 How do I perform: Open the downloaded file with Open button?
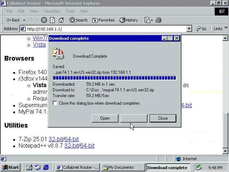tap(105, 118)
